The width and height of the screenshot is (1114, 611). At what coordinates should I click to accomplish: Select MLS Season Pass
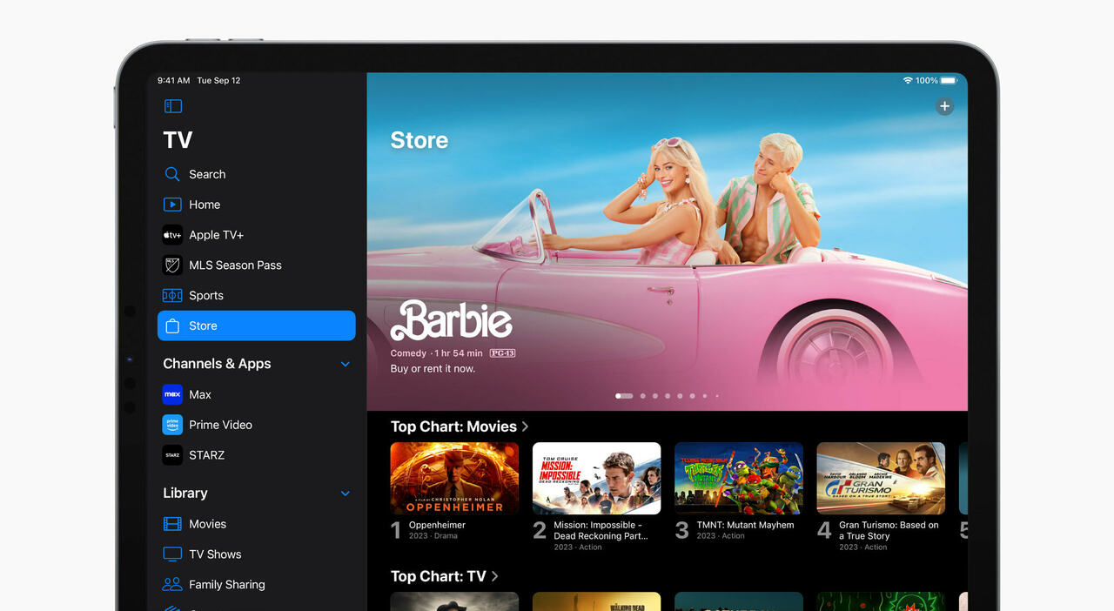(256, 265)
